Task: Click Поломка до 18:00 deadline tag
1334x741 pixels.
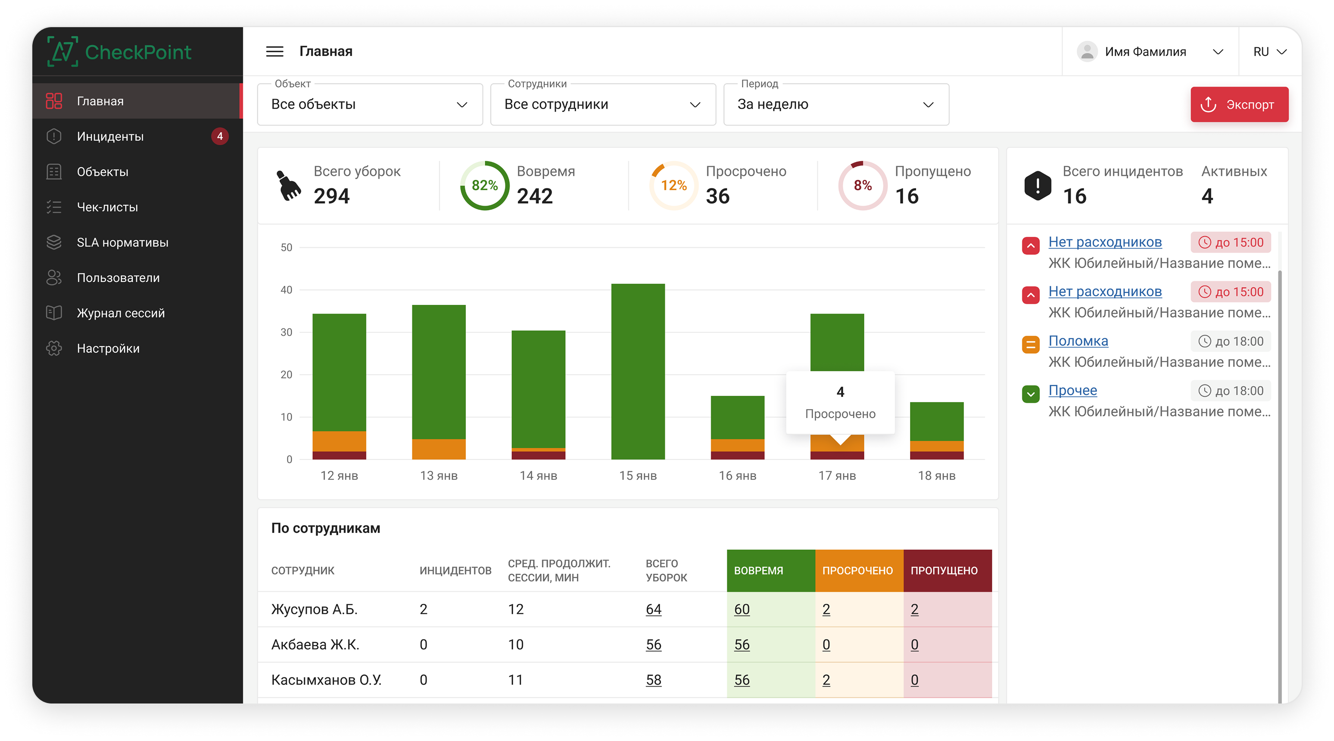Action: click(x=1231, y=341)
